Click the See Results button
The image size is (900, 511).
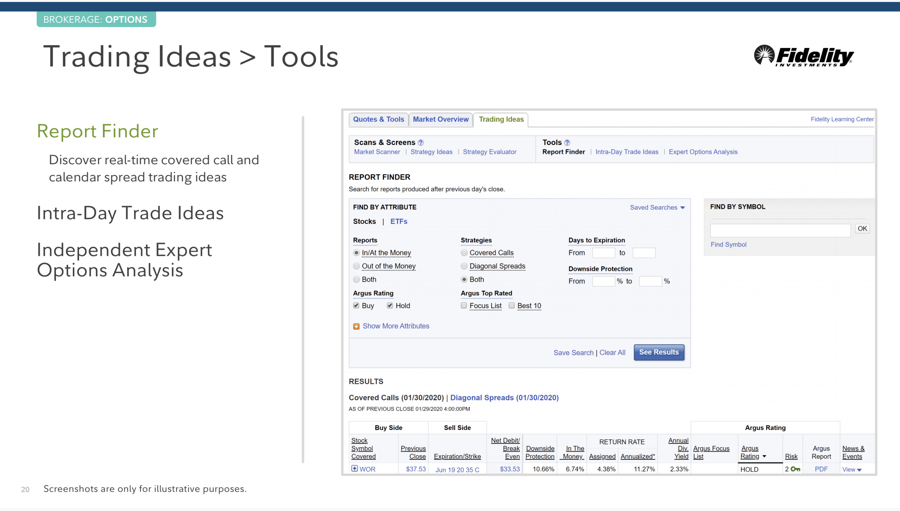tap(659, 352)
